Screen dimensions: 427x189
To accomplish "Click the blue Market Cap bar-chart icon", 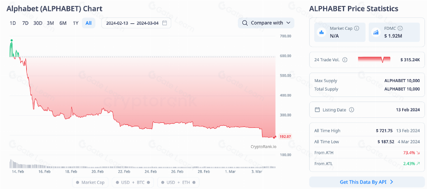I will click(322, 32).
